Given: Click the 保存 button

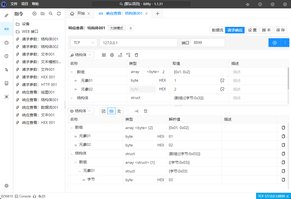Looking at the screenshot, I should point(280,30).
